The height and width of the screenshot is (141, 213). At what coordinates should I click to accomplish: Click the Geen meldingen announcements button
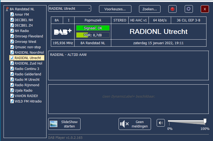click(135, 124)
